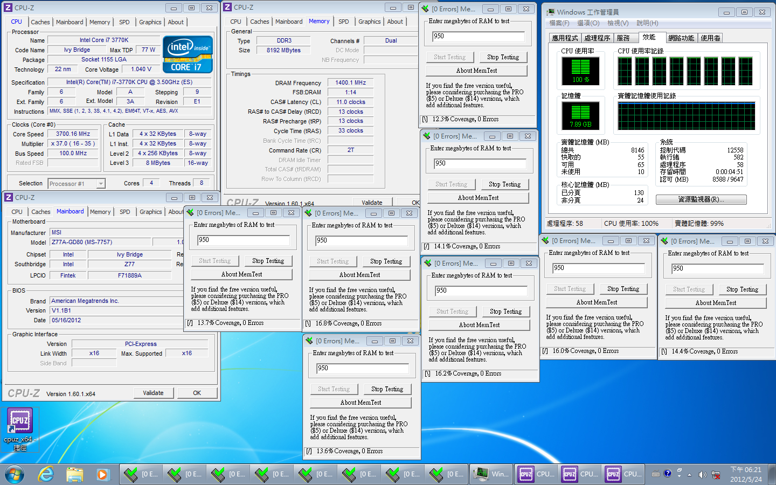Click the CPU 使用率 100% meter in Task Manager

[x=580, y=70]
